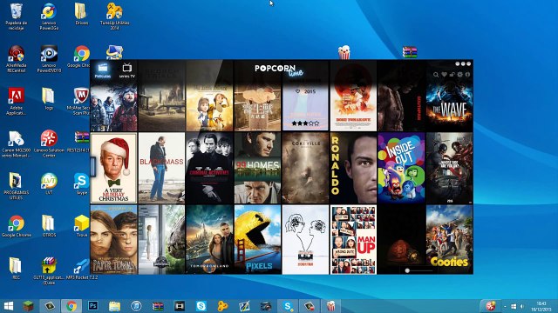Open the Popcorn Time logo header

click(x=279, y=70)
